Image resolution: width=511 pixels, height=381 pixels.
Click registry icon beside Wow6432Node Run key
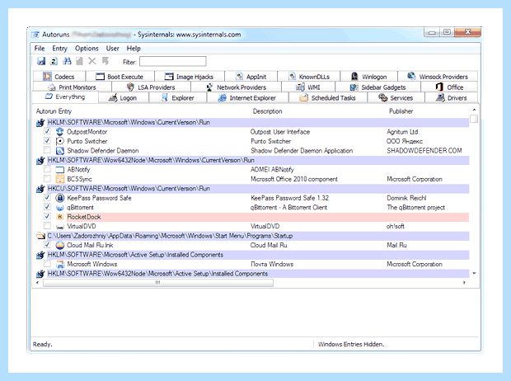point(40,160)
